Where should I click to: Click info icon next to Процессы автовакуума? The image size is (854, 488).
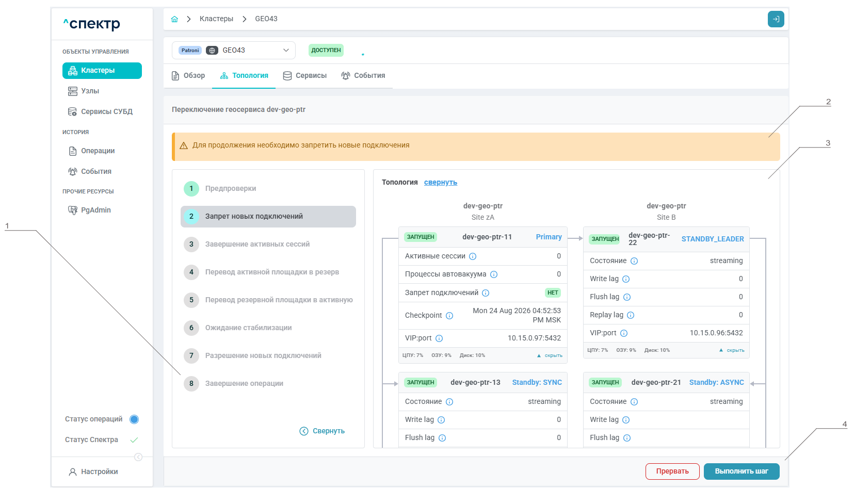(494, 274)
